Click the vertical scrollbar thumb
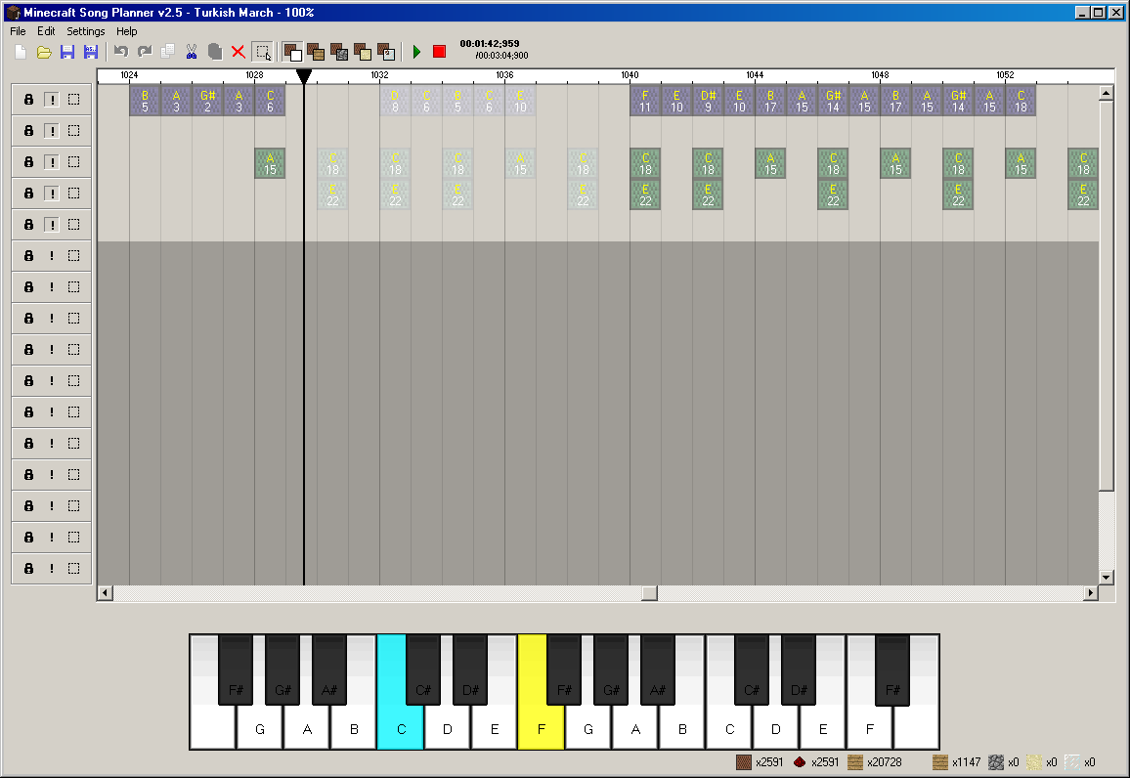The width and height of the screenshot is (1130, 778). [1107, 296]
